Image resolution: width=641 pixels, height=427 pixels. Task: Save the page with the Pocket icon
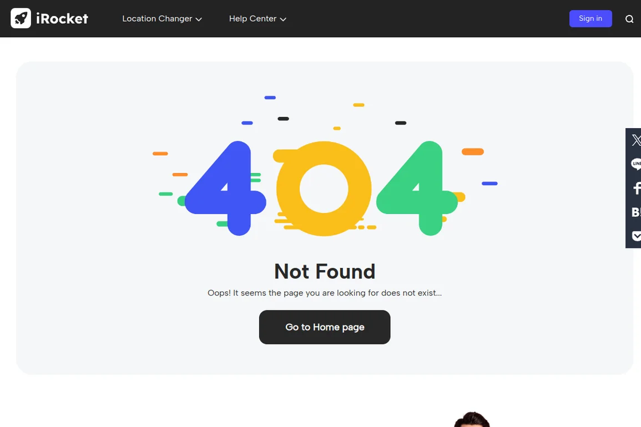tap(636, 236)
